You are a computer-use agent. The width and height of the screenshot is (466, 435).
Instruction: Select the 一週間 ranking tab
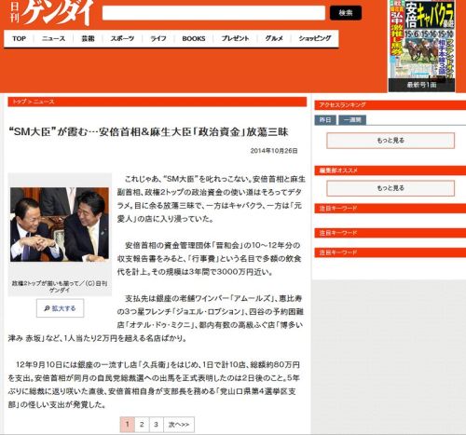(352, 120)
